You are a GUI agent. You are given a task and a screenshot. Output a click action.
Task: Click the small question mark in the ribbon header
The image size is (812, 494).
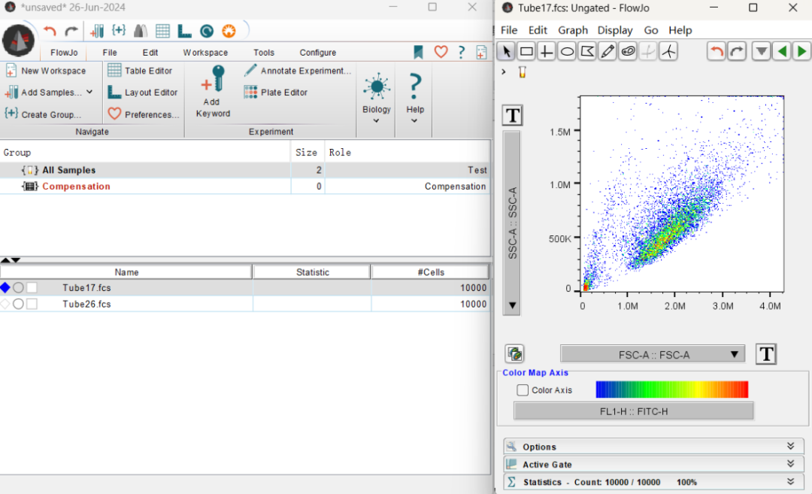[462, 52]
